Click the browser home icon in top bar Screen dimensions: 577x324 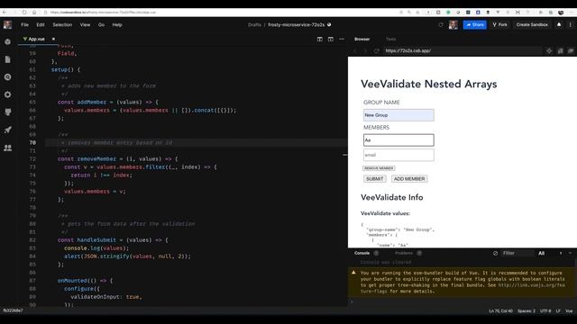coord(34,12)
